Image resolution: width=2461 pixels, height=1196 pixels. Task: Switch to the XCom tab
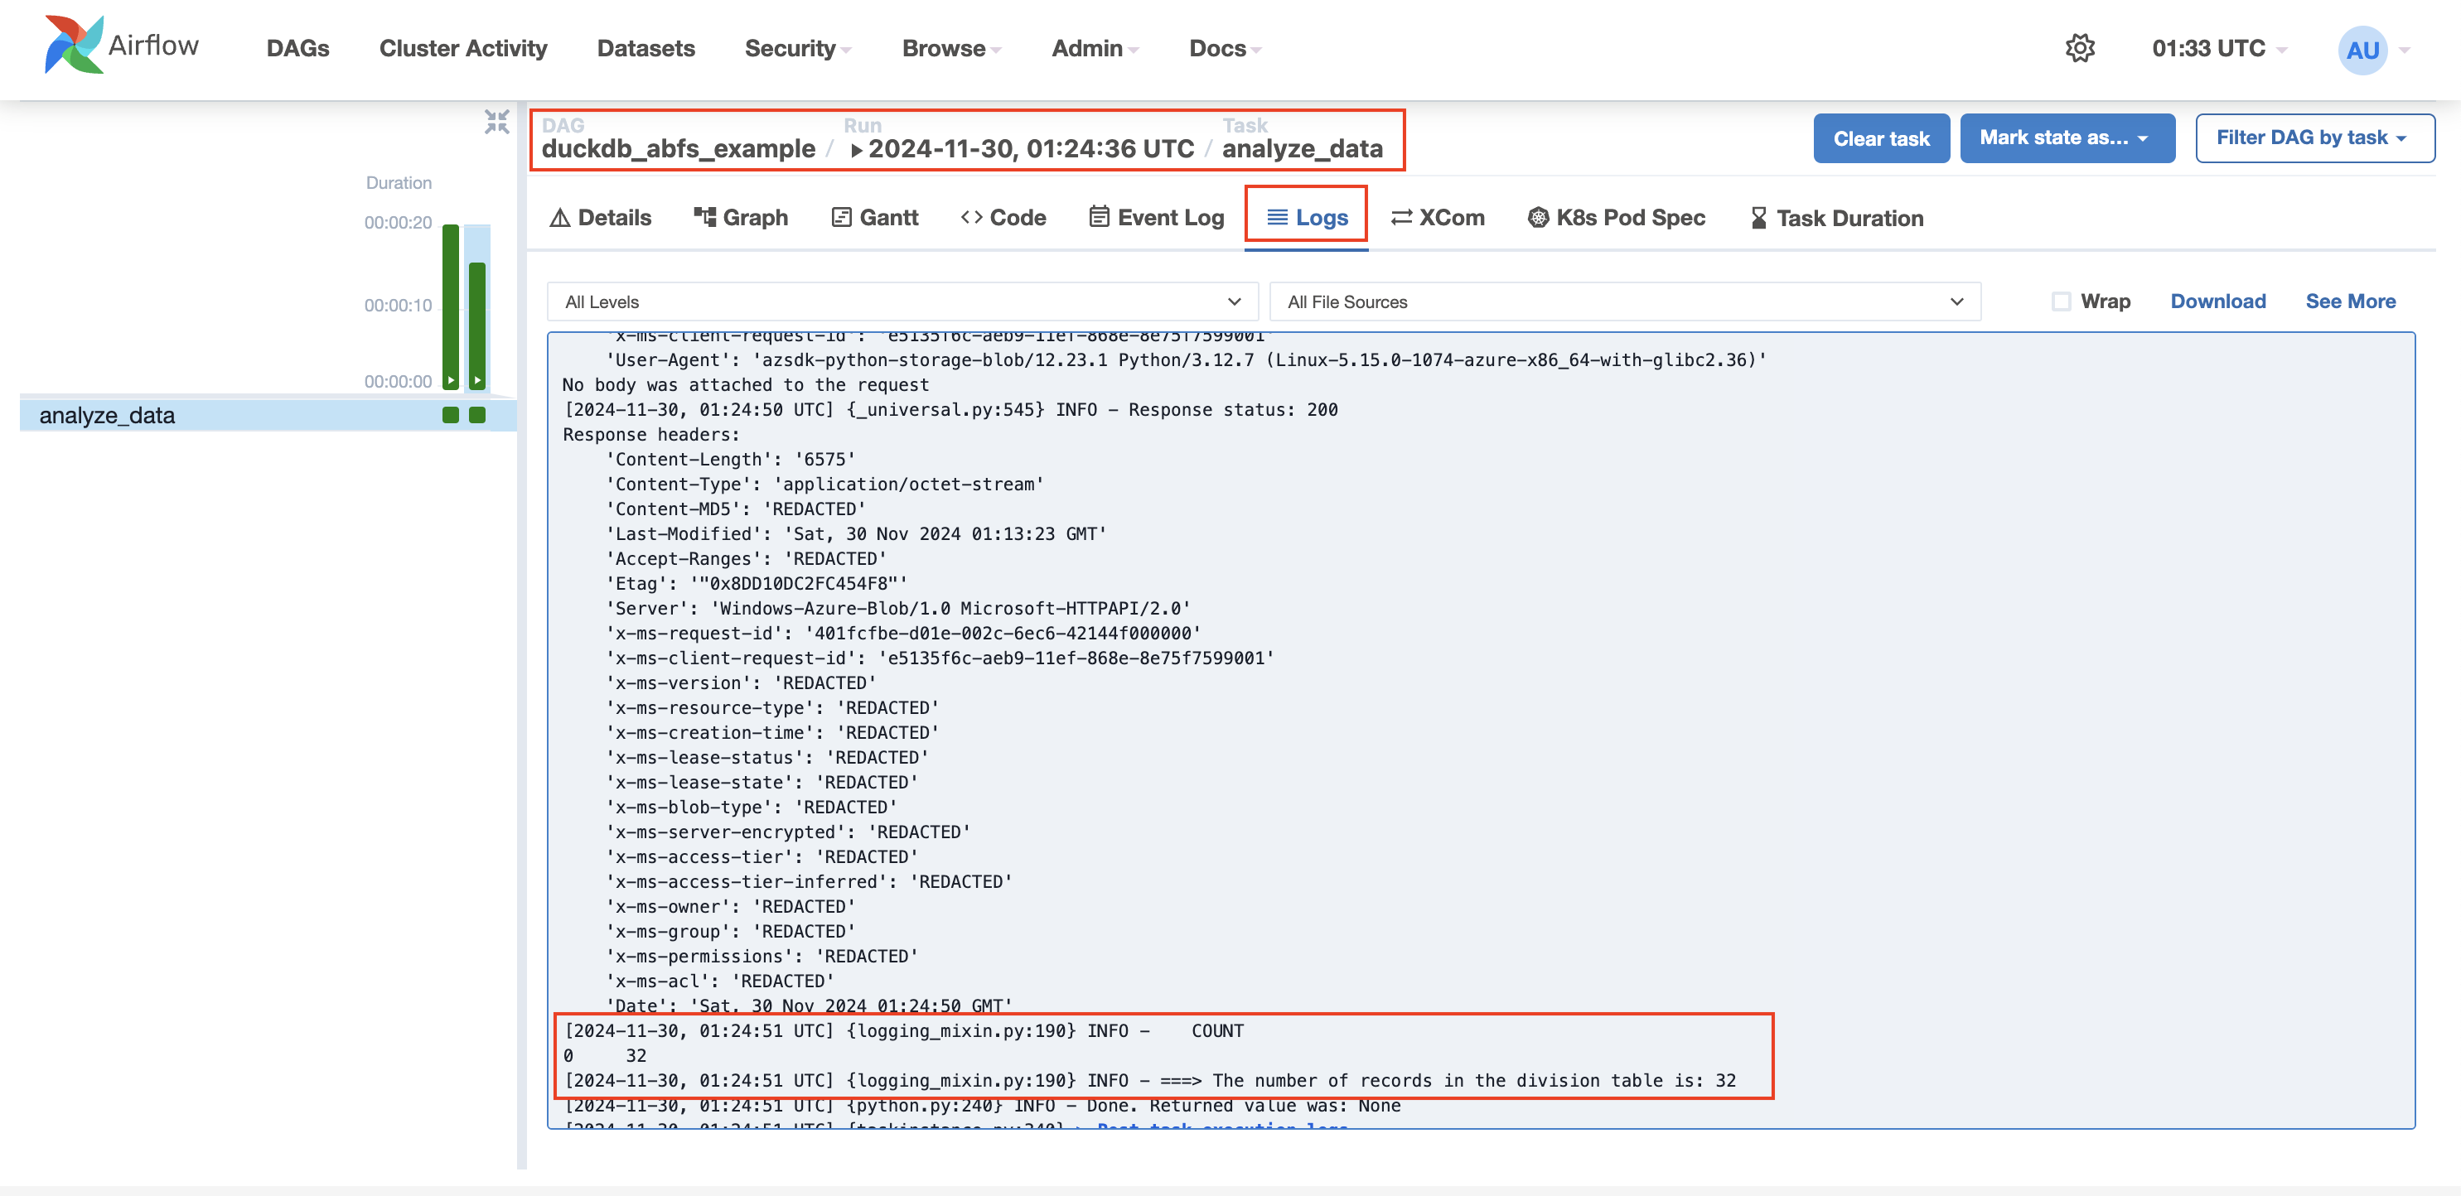1438,218
